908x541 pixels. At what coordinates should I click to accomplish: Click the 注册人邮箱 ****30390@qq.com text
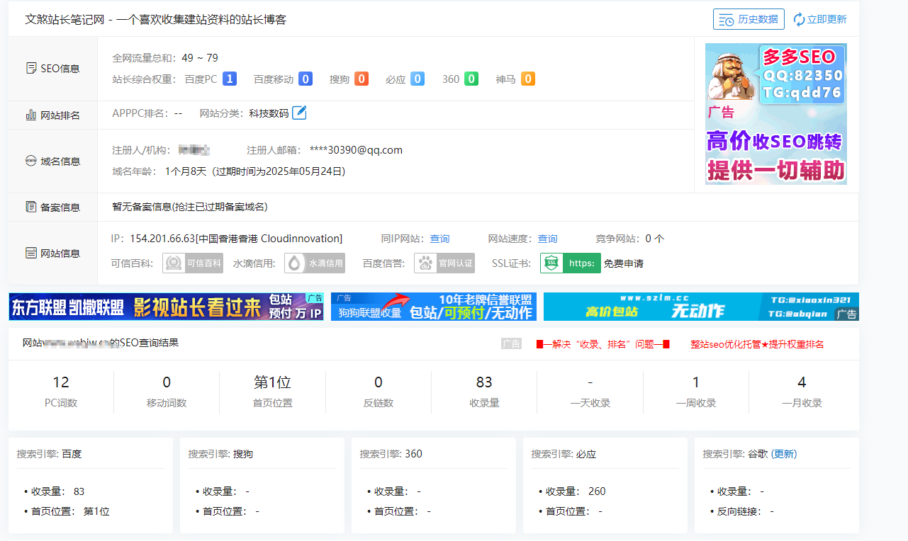click(356, 150)
